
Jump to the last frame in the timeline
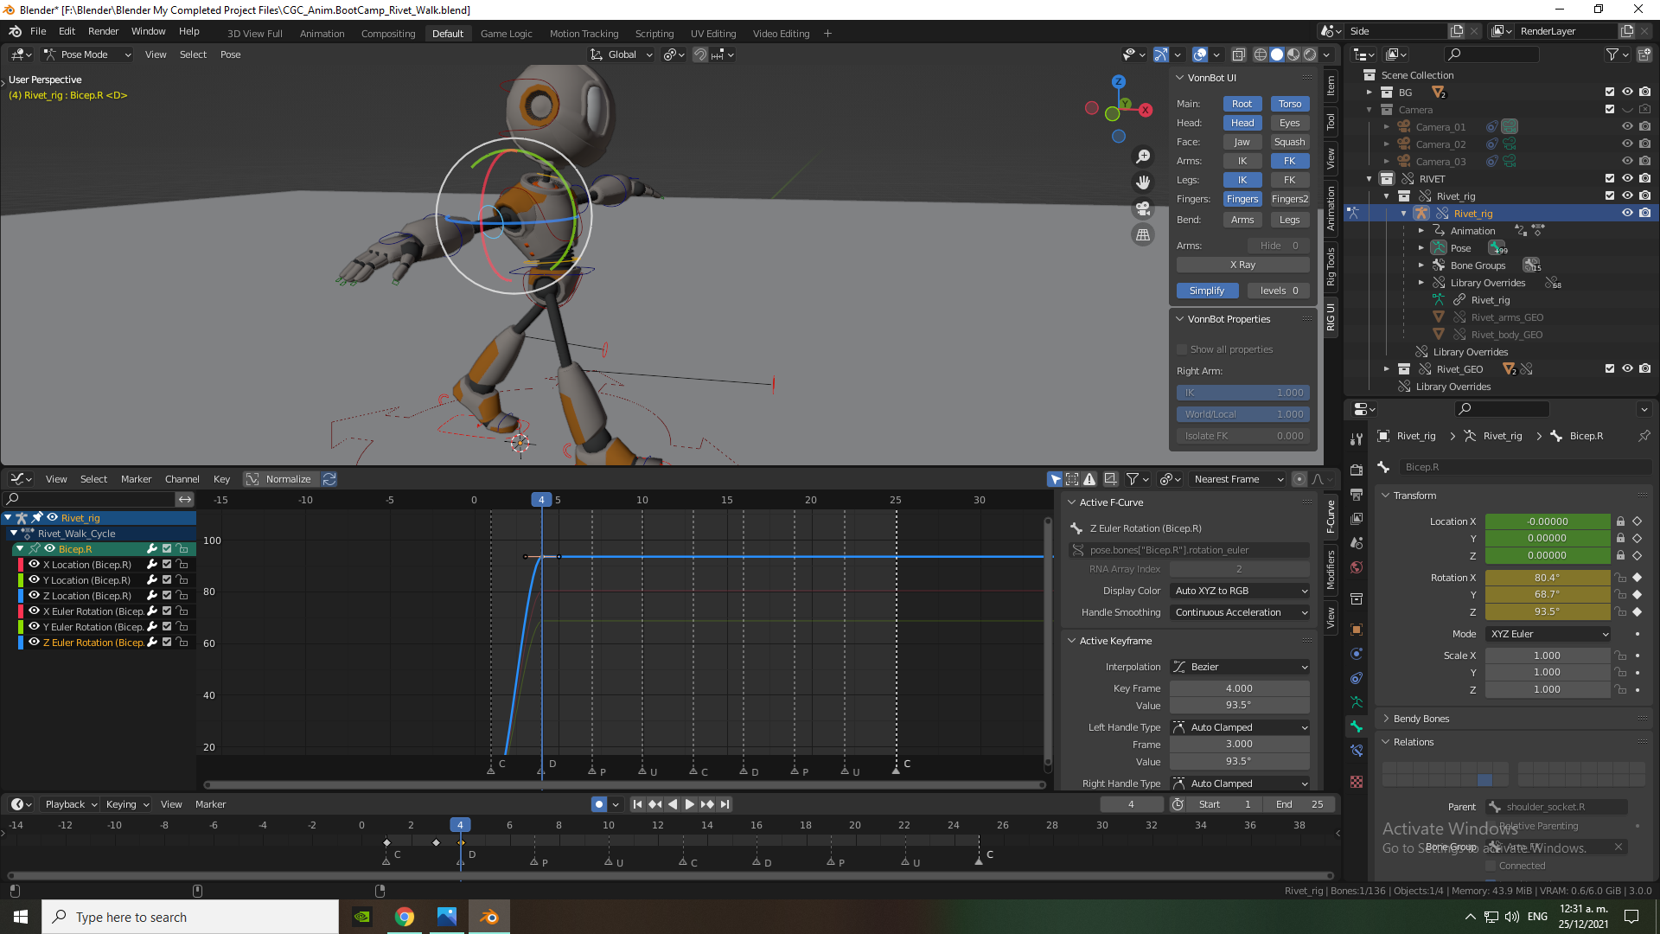click(x=725, y=804)
